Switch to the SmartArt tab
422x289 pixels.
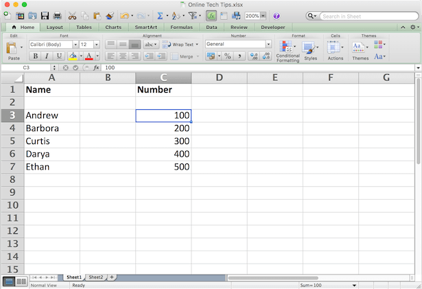146,27
